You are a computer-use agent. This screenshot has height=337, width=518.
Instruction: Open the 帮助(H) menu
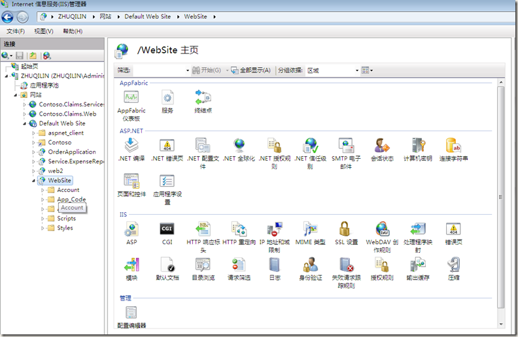coord(73,31)
